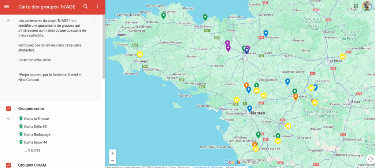Open the hamburger menu in the header
The image size is (375, 168).
tap(7, 7)
